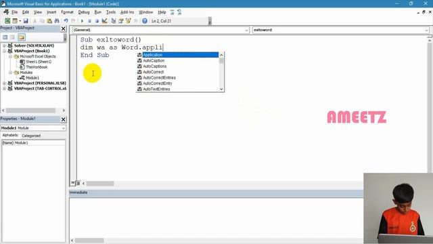Click the Uncomment Block icon beside Help
The height and width of the screenshot is (244, 433).
point(179,12)
